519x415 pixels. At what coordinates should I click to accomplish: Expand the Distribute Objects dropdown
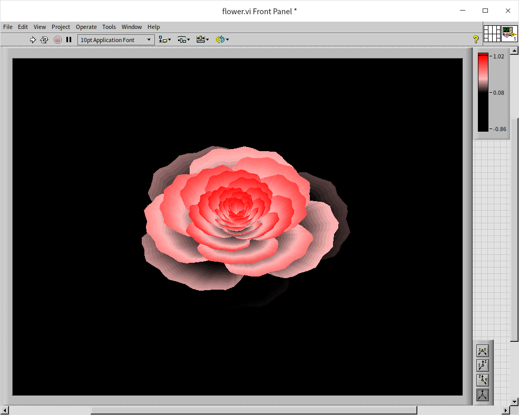tap(183, 39)
